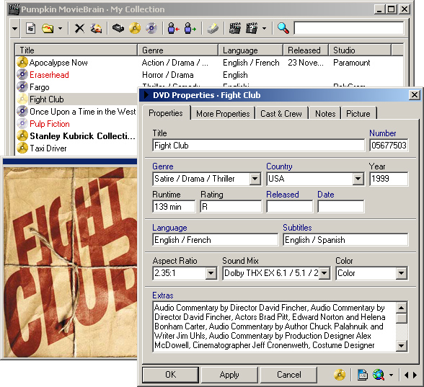This screenshot has height=387, width=424.
Task: Switch to the Cast & Crew tab
Action: (x=281, y=114)
